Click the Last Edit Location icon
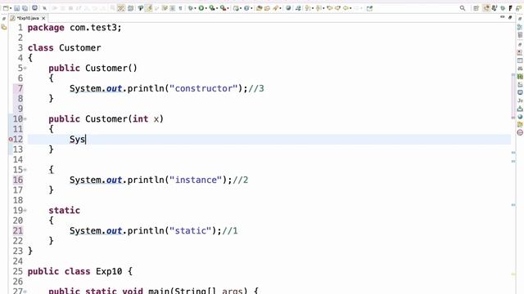The image size is (524, 294). [x=329, y=8]
